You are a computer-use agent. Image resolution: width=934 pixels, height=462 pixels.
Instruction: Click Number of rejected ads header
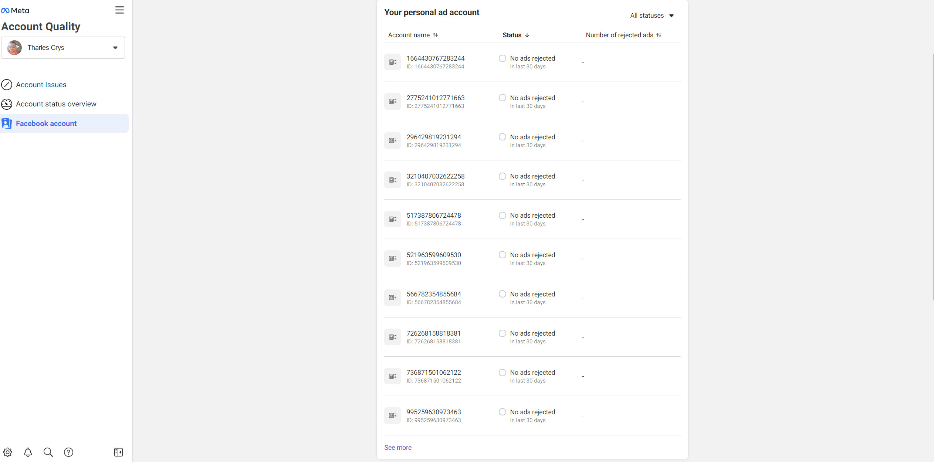click(619, 35)
